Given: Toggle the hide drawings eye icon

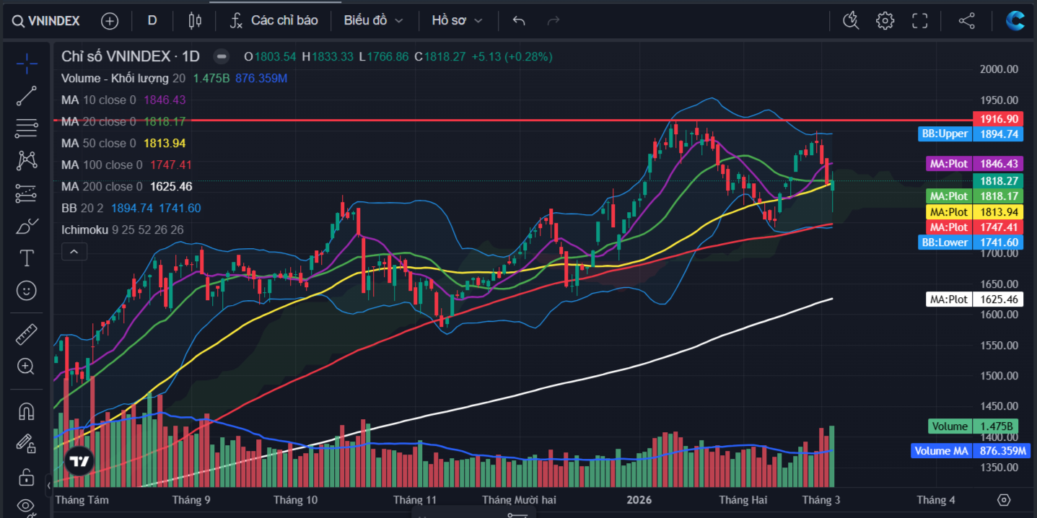Looking at the screenshot, I should tap(27, 506).
